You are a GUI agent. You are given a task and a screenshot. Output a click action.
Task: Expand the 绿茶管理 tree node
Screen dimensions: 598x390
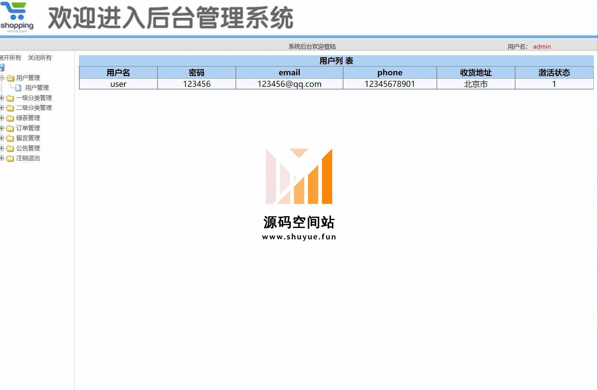point(2,118)
